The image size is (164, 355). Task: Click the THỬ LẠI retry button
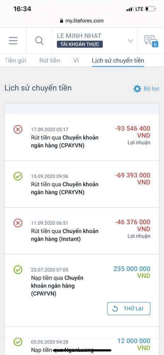[x=129, y=308]
